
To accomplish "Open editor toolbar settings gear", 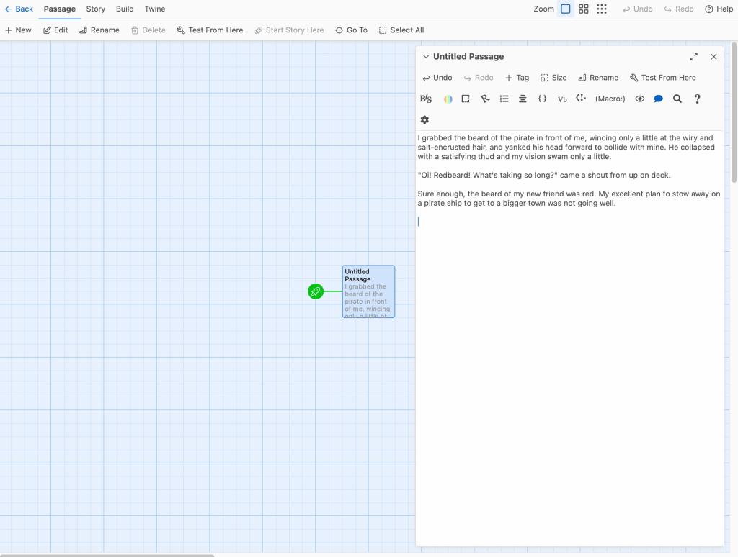I will pyautogui.click(x=424, y=119).
